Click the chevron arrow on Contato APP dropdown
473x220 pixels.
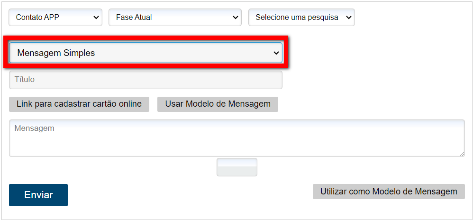[96, 18]
